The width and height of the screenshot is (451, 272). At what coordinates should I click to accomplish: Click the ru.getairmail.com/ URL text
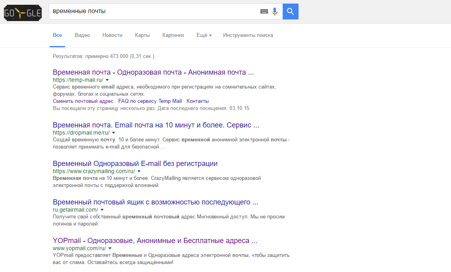click(75, 210)
